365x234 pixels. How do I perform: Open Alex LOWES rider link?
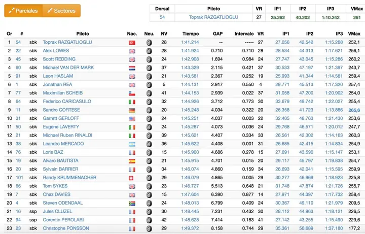click(x=56, y=51)
